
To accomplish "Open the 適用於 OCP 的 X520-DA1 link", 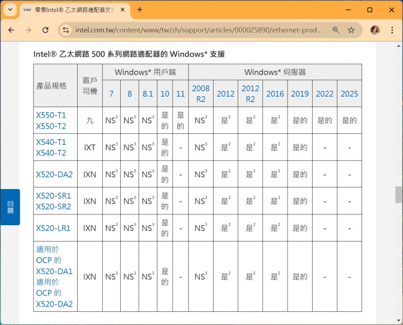I will (x=54, y=260).
